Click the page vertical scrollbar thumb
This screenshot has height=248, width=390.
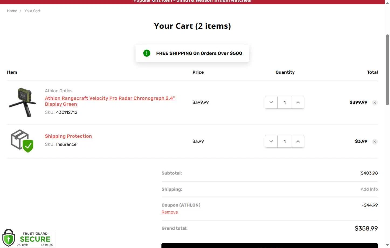(x=387, y=69)
